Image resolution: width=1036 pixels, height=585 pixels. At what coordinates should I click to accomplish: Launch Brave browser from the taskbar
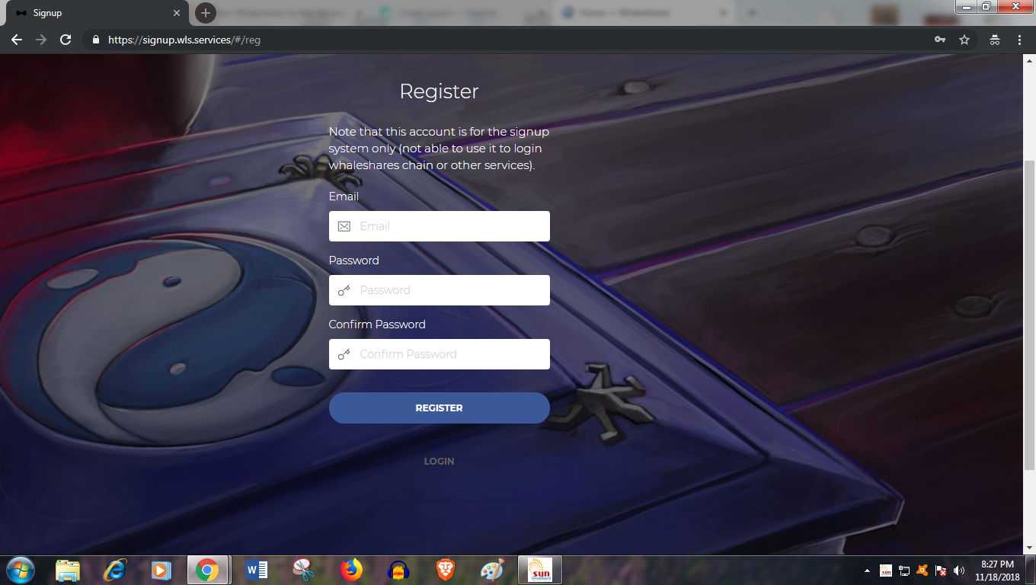tap(446, 570)
